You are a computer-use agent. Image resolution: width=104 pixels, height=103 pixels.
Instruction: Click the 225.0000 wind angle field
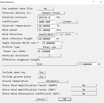(x=65, y=34)
